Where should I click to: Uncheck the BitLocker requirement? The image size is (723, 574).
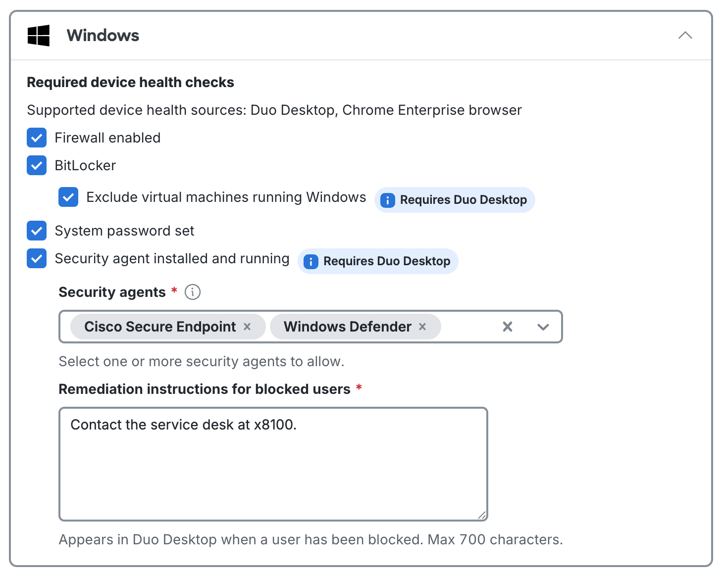click(36, 165)
